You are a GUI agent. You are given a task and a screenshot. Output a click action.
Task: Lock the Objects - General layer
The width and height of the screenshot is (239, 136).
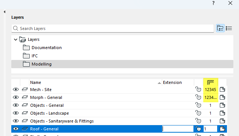(198, 105)
